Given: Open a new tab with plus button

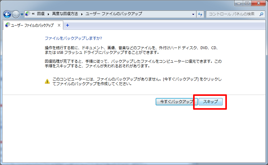Looking at the screenshot, I should pos(68,25).
